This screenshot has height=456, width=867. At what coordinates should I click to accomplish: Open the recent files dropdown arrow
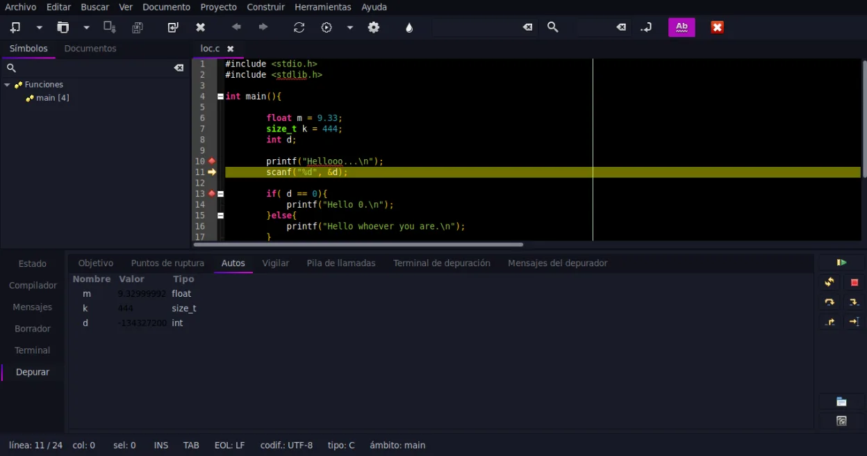[x=87, y=28]
